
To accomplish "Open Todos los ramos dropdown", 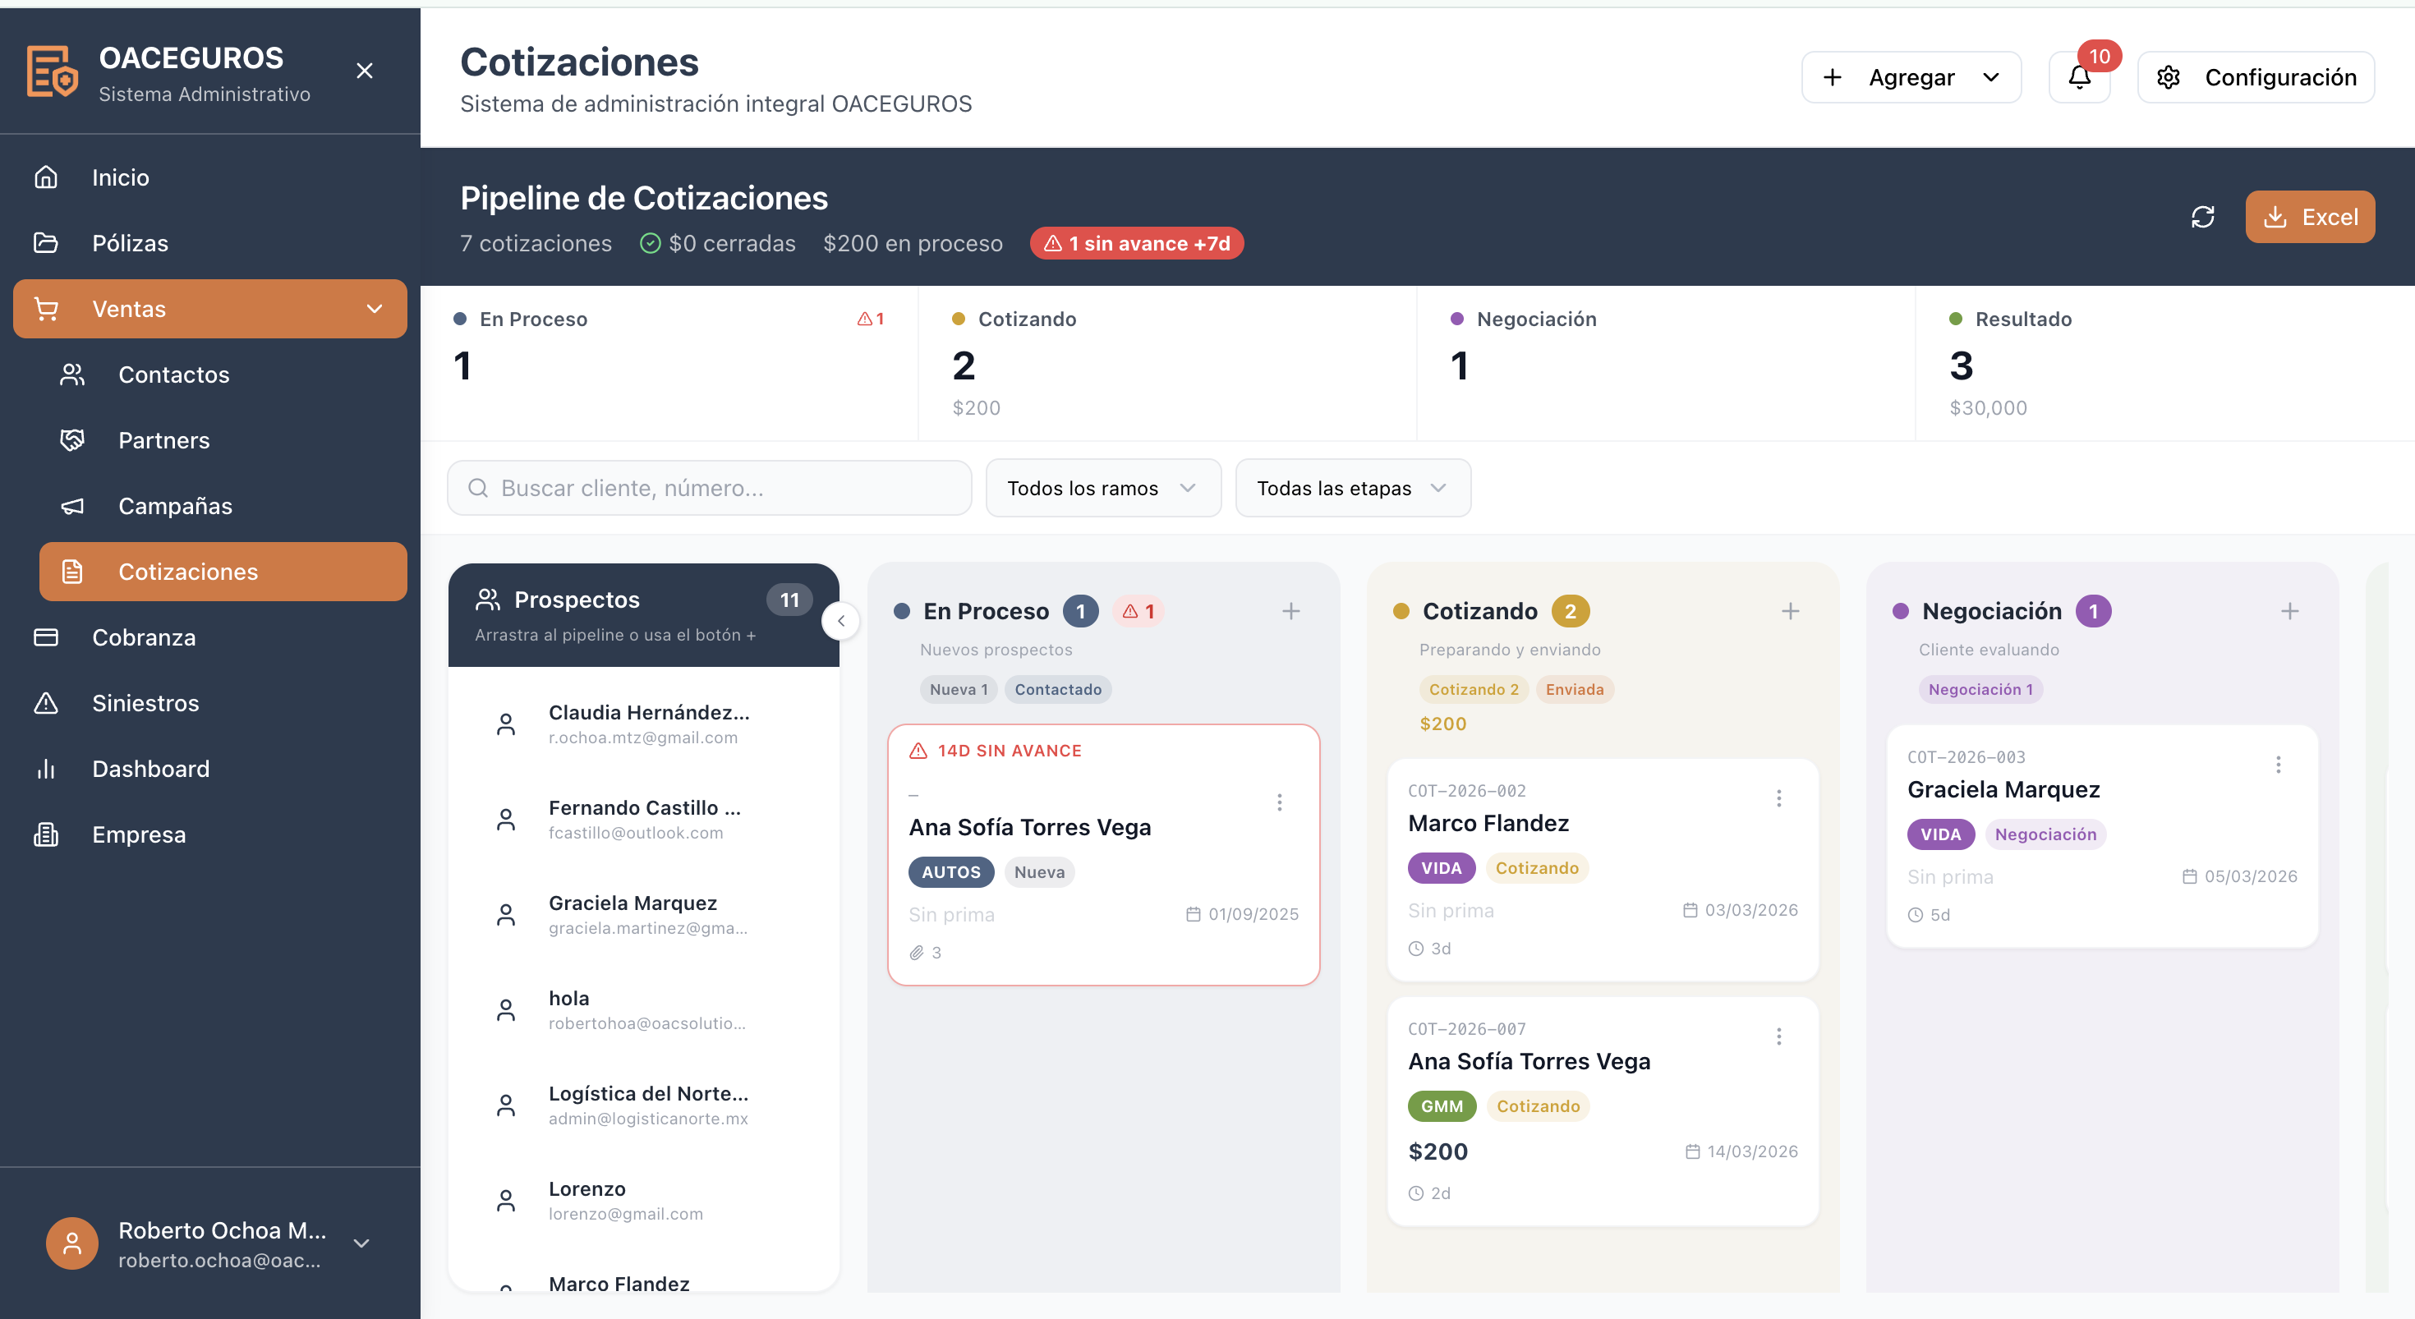I will [x=1102, y=488].
